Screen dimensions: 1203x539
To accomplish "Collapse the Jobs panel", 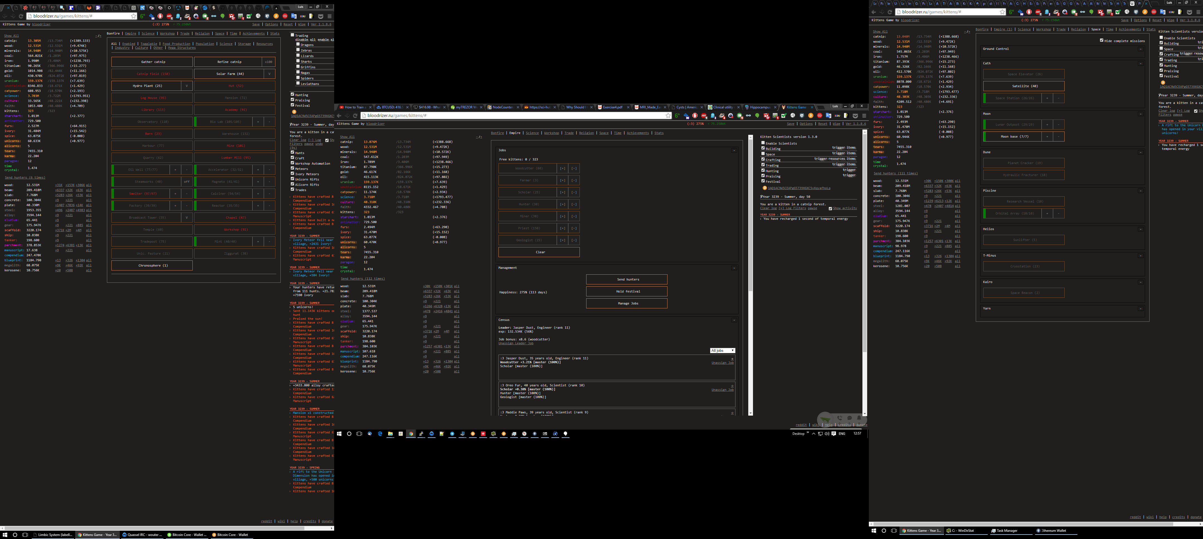I will point(734,150).
